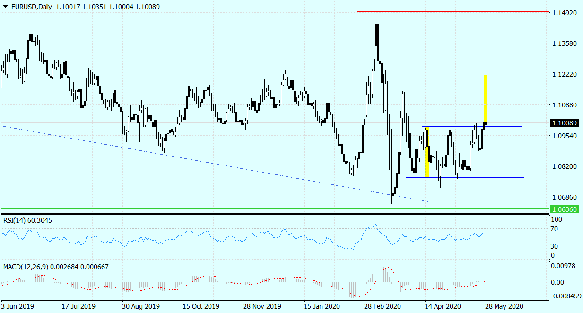Click the current price tag 1.10089

tap(565, 123)
